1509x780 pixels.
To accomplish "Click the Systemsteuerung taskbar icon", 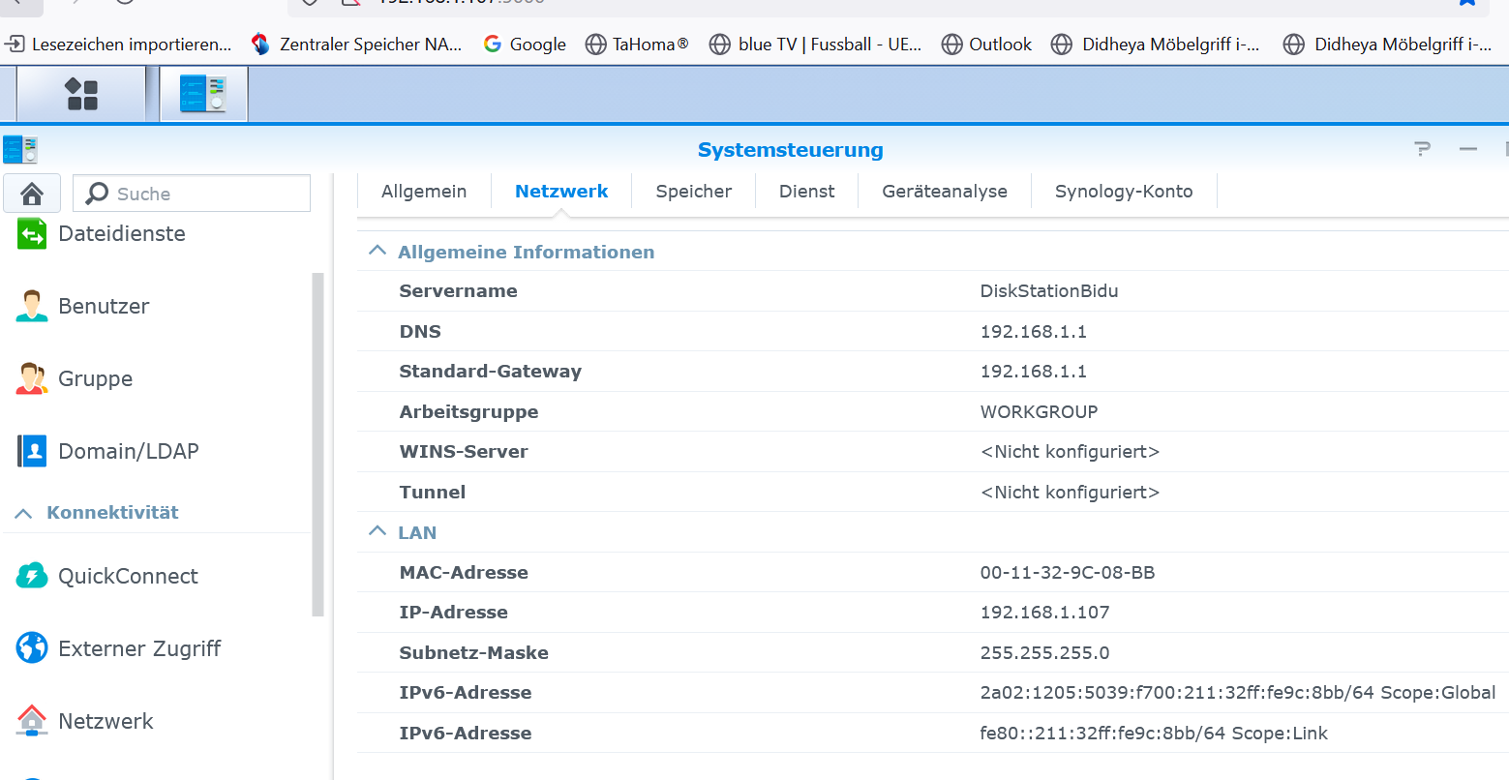I will pos(203,94).
